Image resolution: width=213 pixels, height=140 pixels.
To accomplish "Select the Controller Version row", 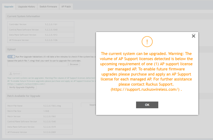I will click(41, 24).
